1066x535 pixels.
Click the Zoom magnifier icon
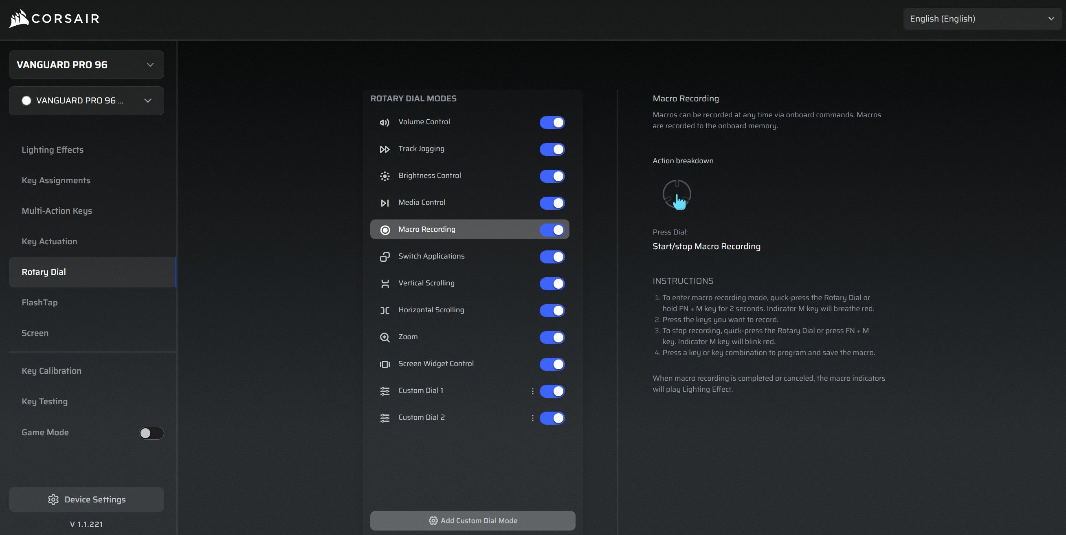385,338
